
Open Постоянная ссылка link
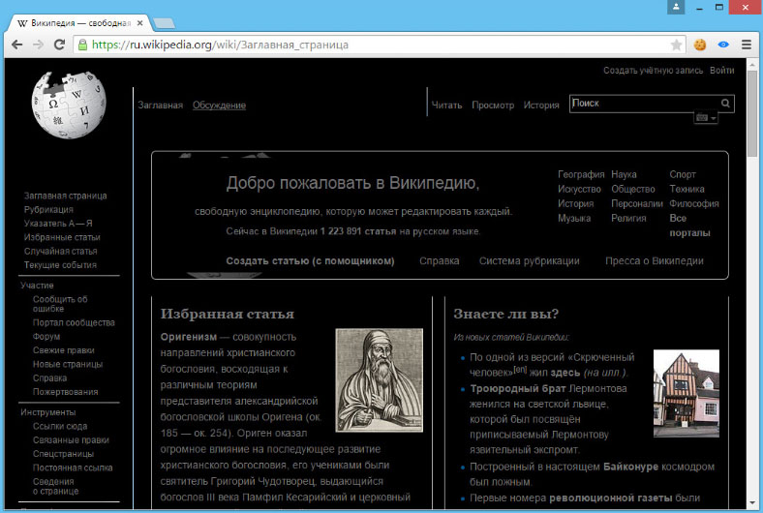73,468
